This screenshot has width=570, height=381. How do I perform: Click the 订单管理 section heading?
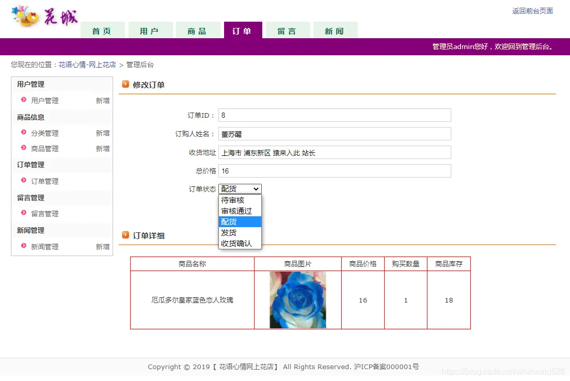(30, 165)
